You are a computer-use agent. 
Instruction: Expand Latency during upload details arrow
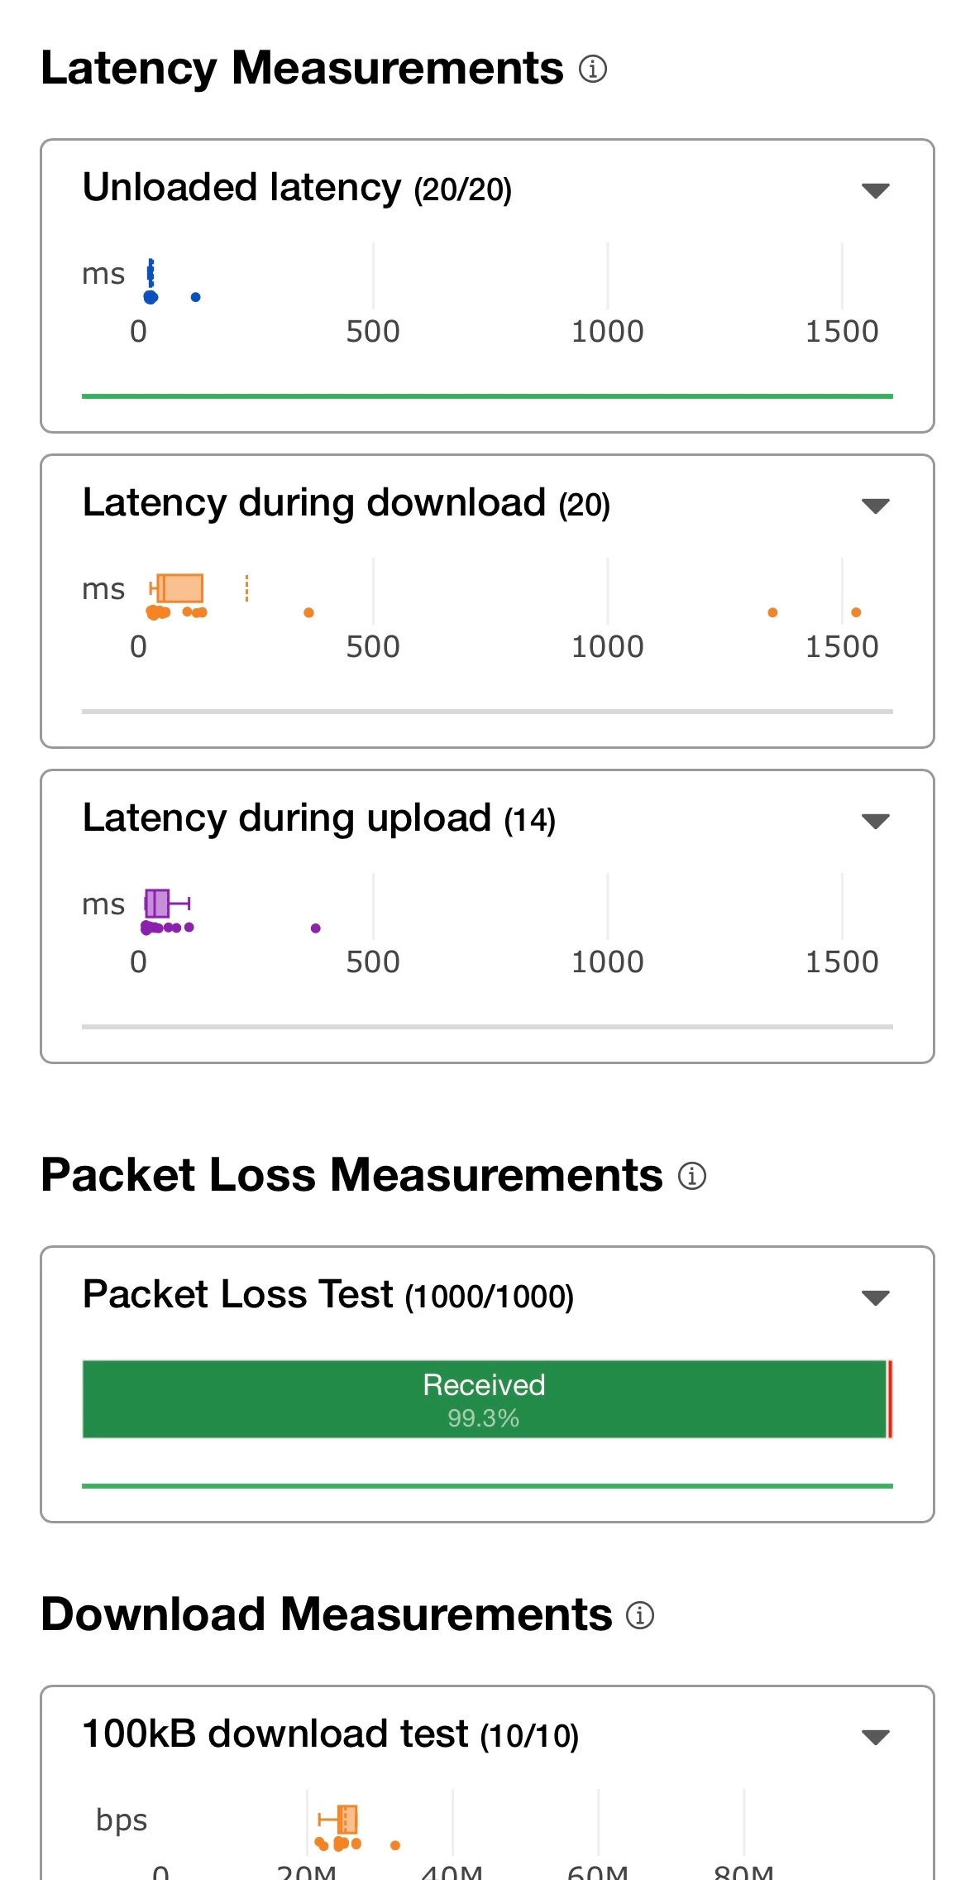click(875, 821)
